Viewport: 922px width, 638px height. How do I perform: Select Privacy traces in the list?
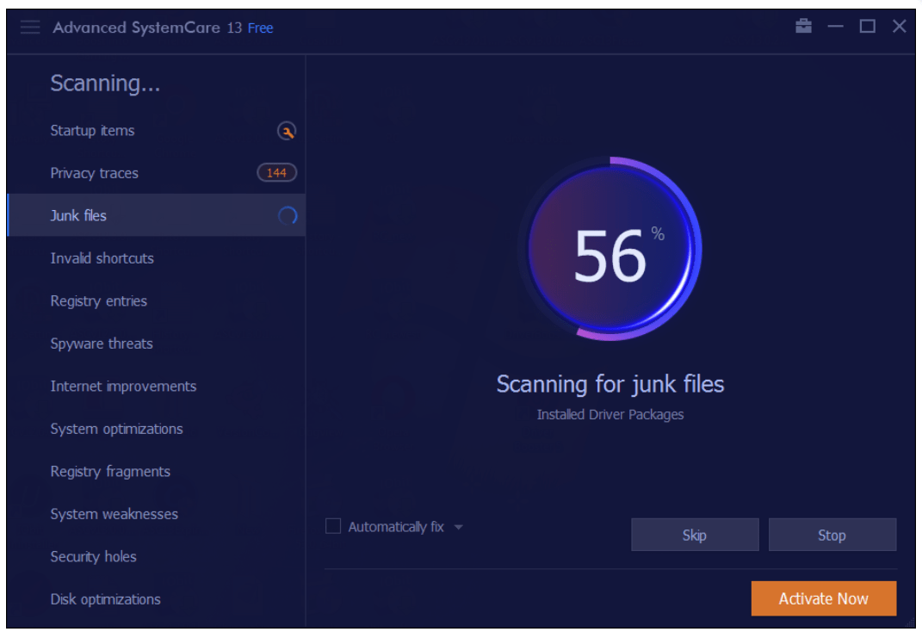156,173
